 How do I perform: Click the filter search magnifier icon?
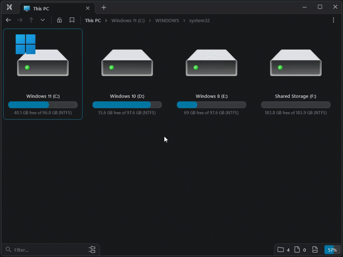click(x=8, y=250)
